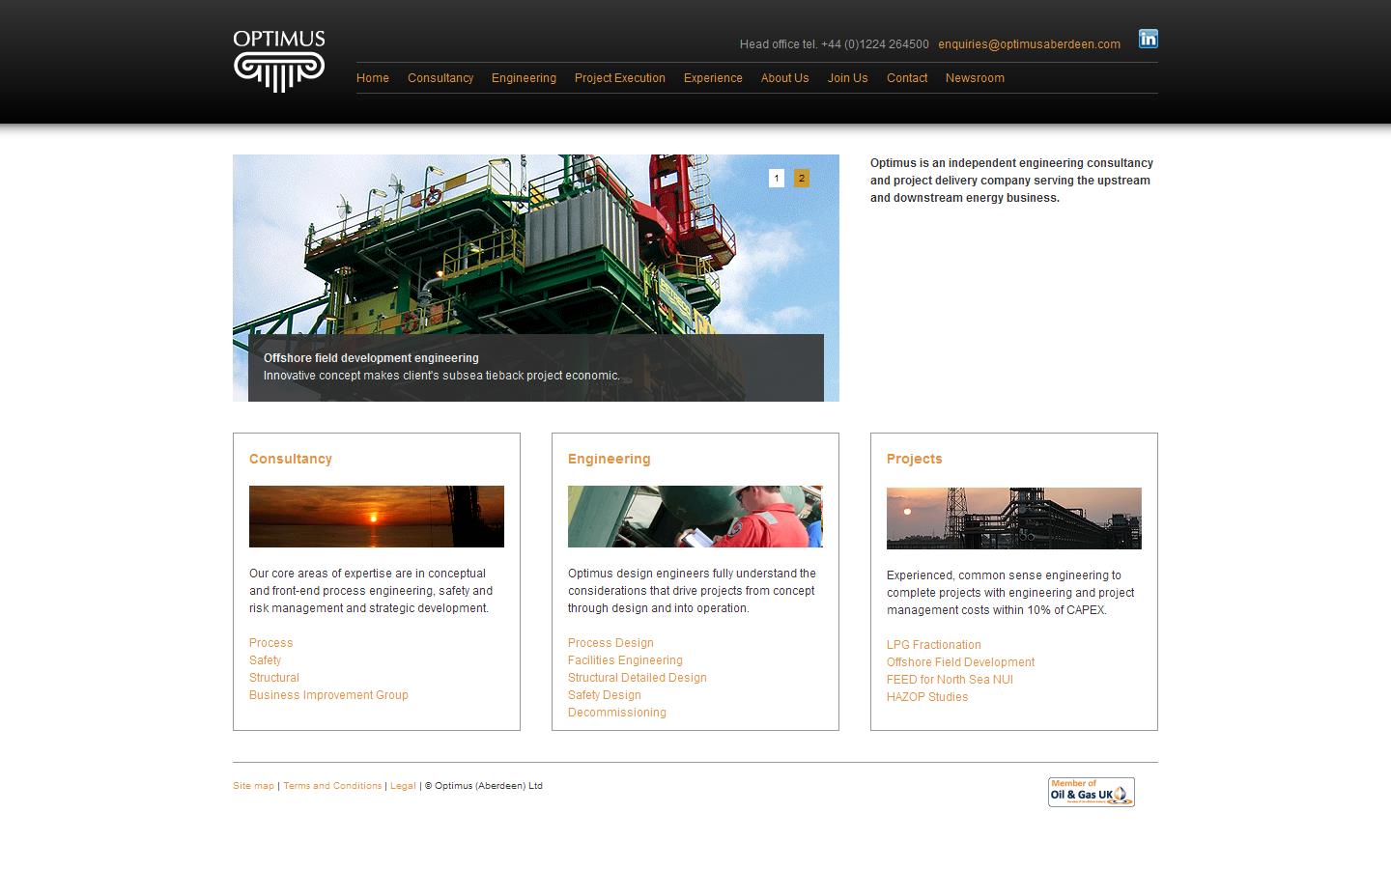
Task: Open the Join Us menu
Action: point(847,78)
